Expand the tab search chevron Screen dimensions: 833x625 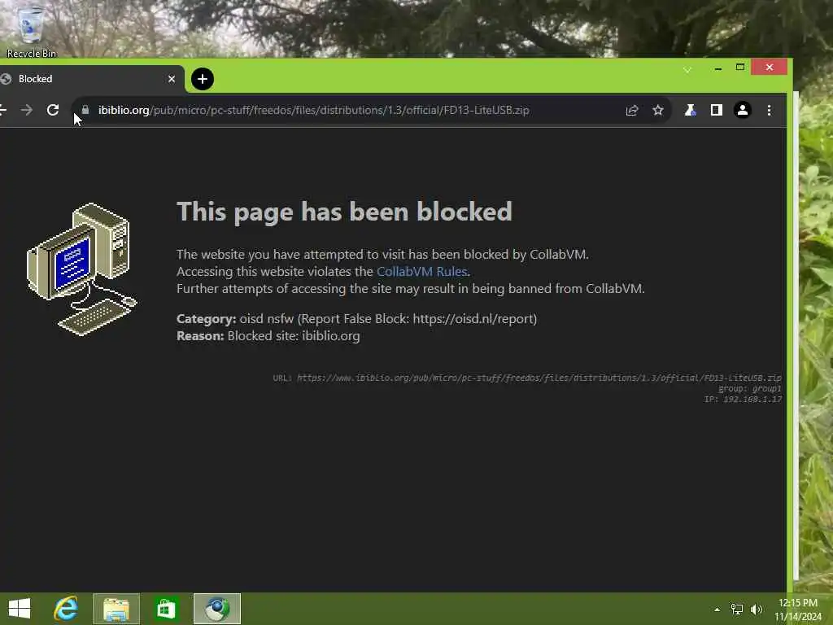click(687, 70)
